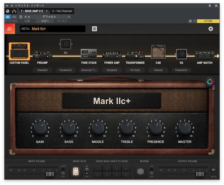
Task: Expand the track insert menu triangle
Action: pos(7,6)
